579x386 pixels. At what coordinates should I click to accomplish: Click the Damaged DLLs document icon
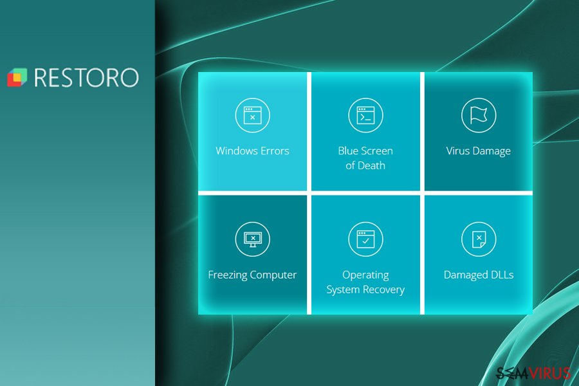pyautogui.click(x=478, y=239)
